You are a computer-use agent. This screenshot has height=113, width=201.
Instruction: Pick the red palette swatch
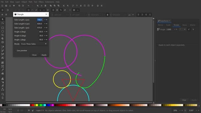[33, 105]
